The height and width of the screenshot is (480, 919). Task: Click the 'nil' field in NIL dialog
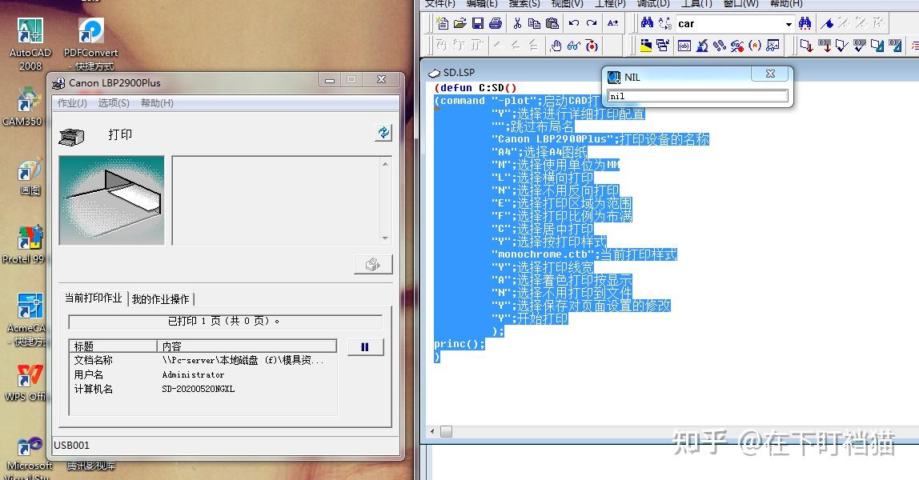pyautogui.click(x=697, y=96)
